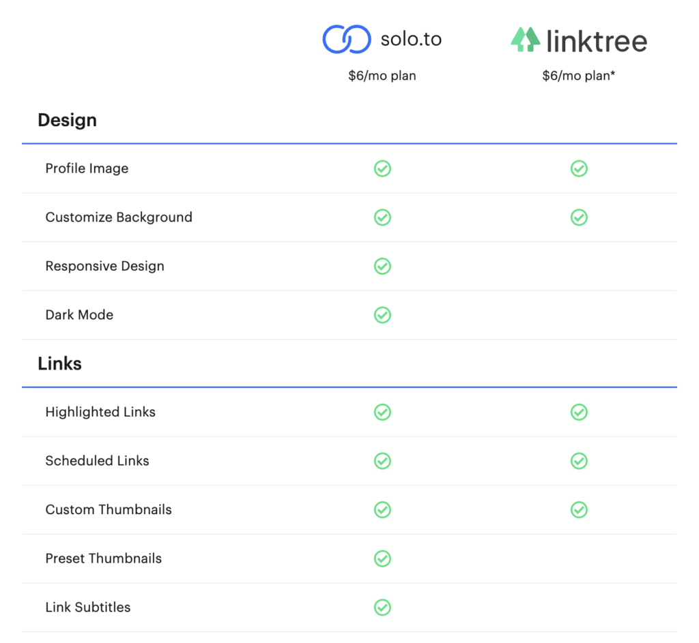Click linktree checkmark for Scheduled Links
Viewport: 699px width, 643px height.
tap(579, 461)
